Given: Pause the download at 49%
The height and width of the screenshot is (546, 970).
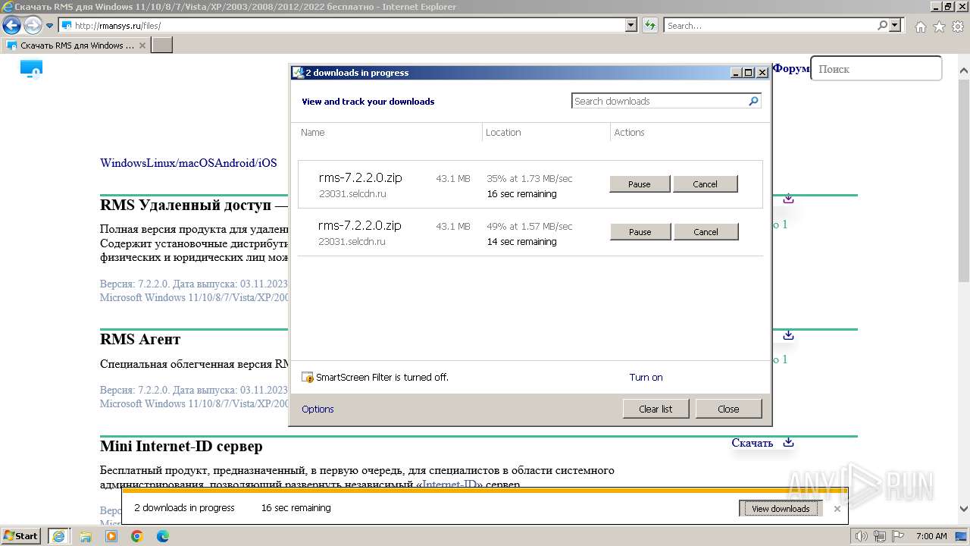Looking at the screenshot, I should point(640,231).
